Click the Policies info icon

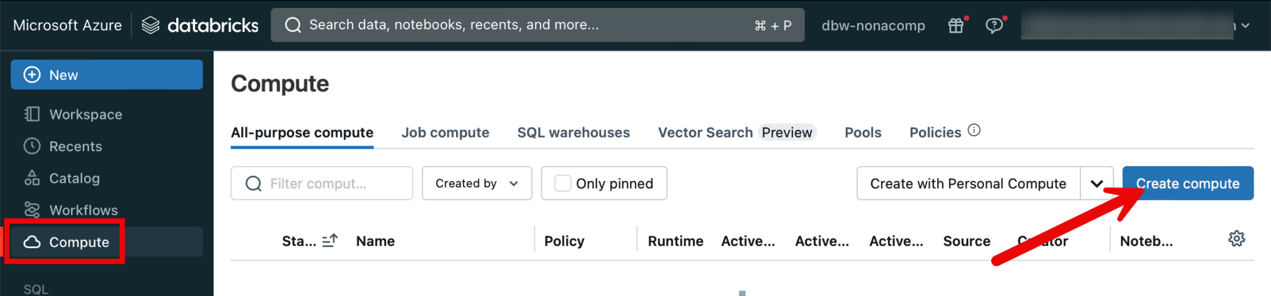point(974,130)
